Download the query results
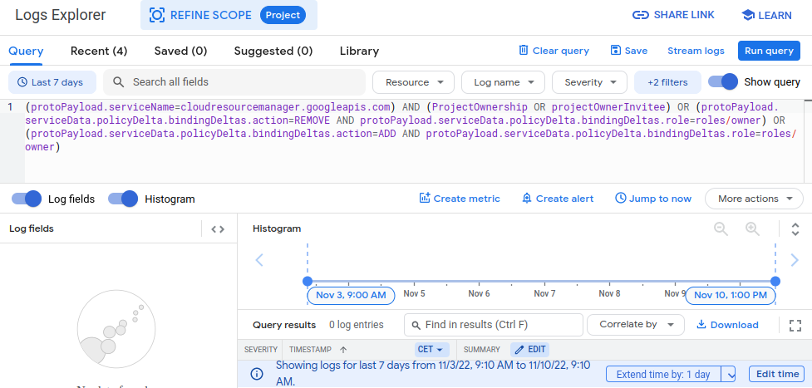This screenshot has width=812, height=388. click(727, 325)
